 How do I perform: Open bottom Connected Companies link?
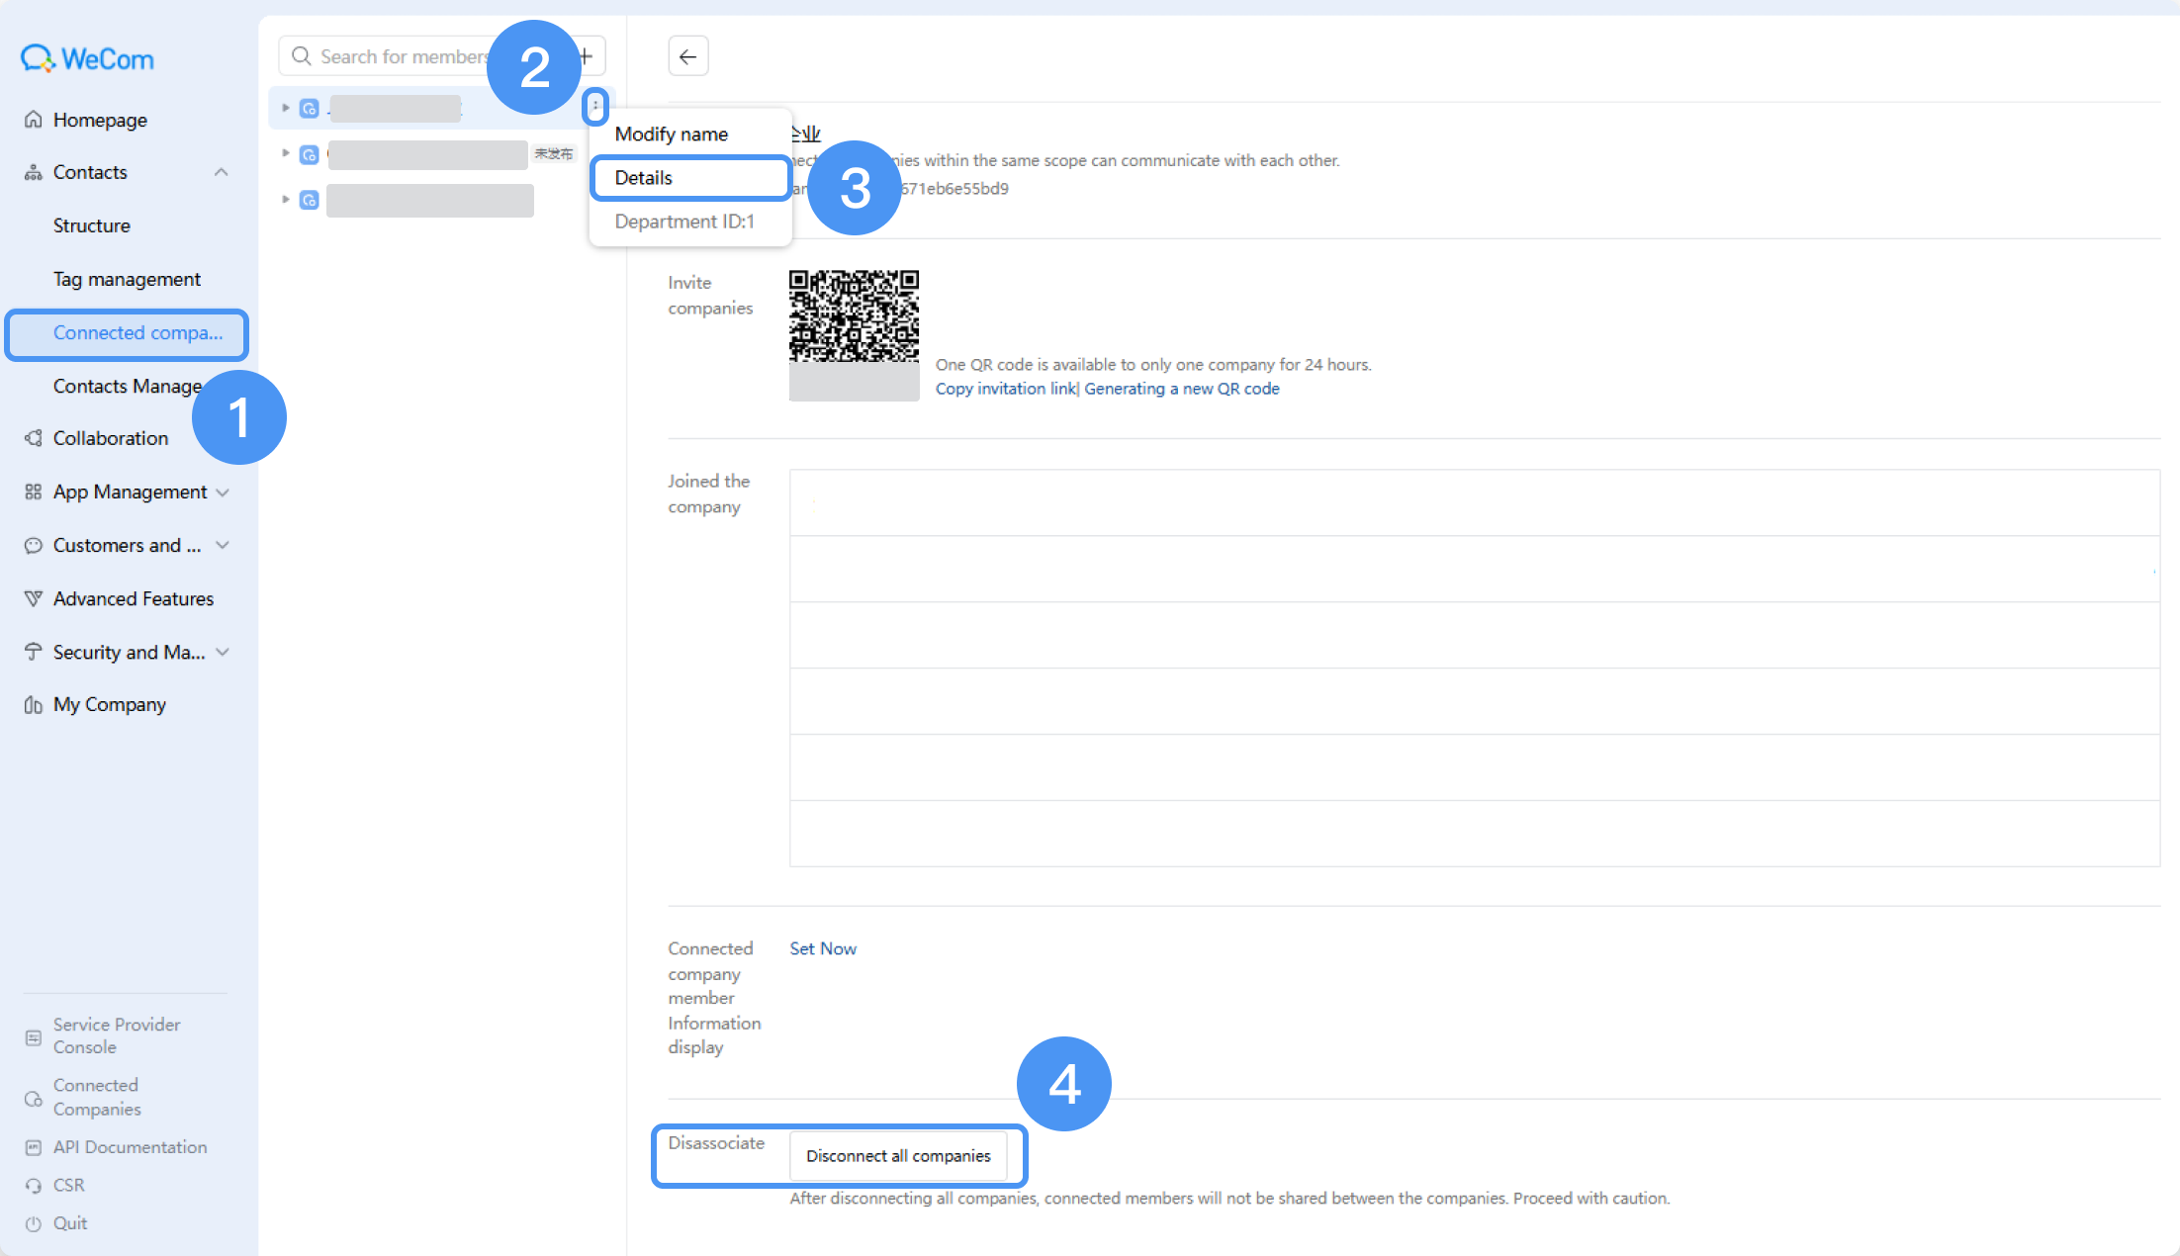tap(97, 1097)
